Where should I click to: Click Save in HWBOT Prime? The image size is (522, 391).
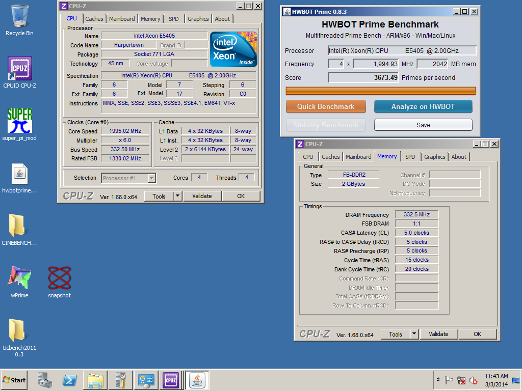tap(423, 125)
